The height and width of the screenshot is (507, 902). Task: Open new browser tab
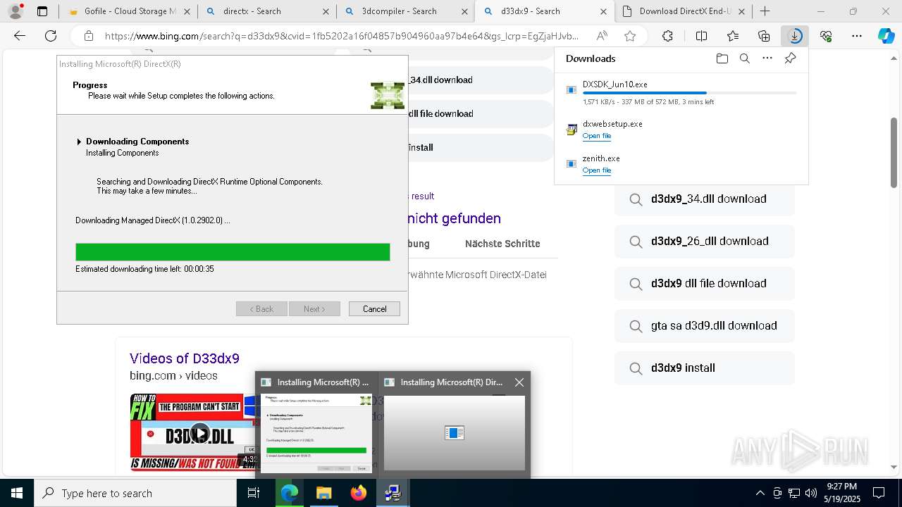[765, 11]
